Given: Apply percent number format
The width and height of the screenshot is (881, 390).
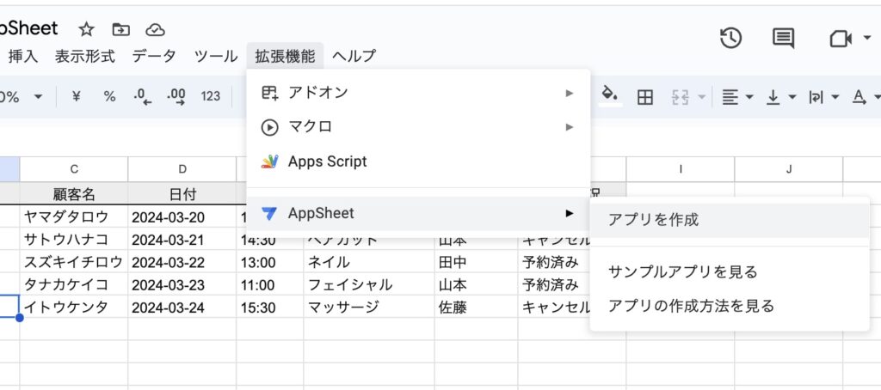Looking at the screenshot, I should tap(109, 97).
